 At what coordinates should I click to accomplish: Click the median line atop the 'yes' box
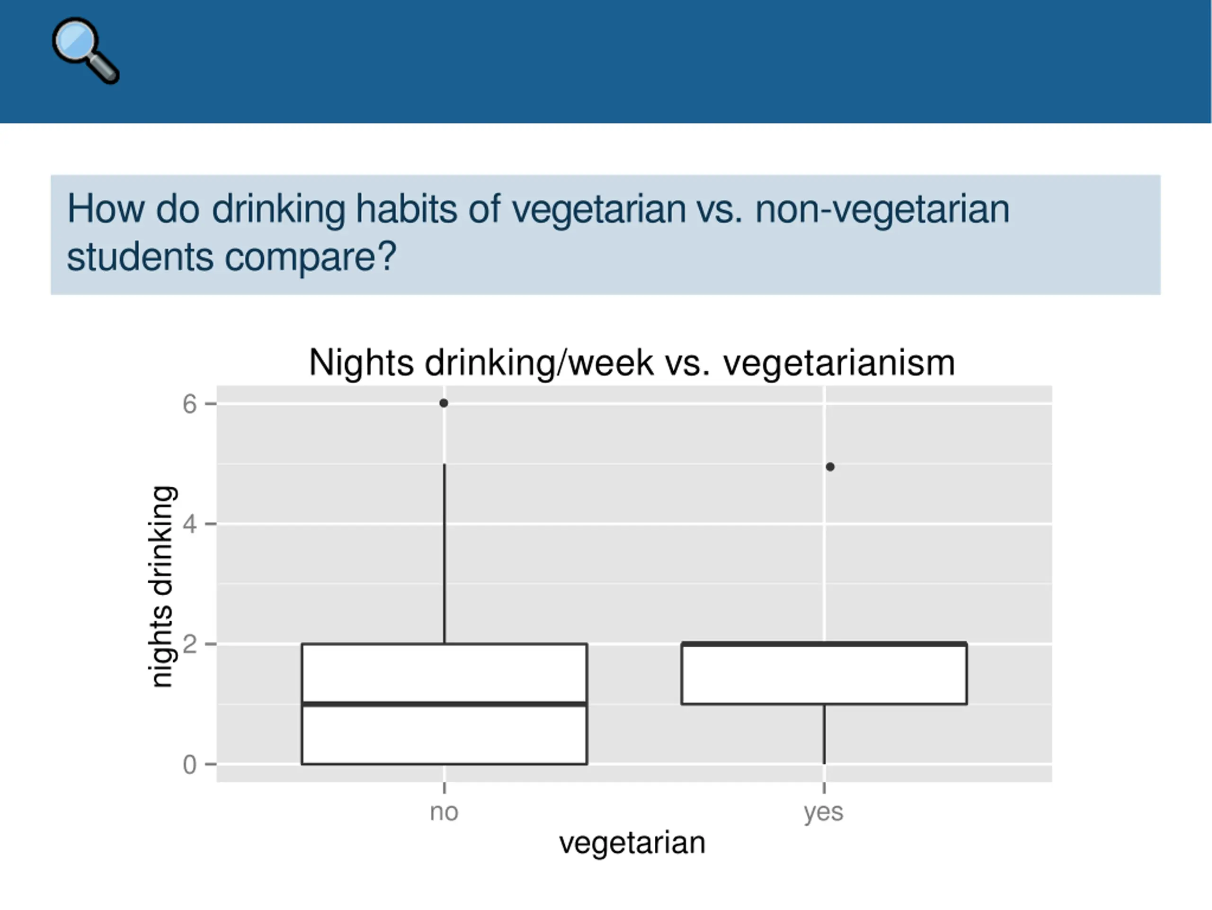[824, 644]
